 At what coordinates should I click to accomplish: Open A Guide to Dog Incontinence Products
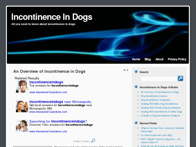160,116
